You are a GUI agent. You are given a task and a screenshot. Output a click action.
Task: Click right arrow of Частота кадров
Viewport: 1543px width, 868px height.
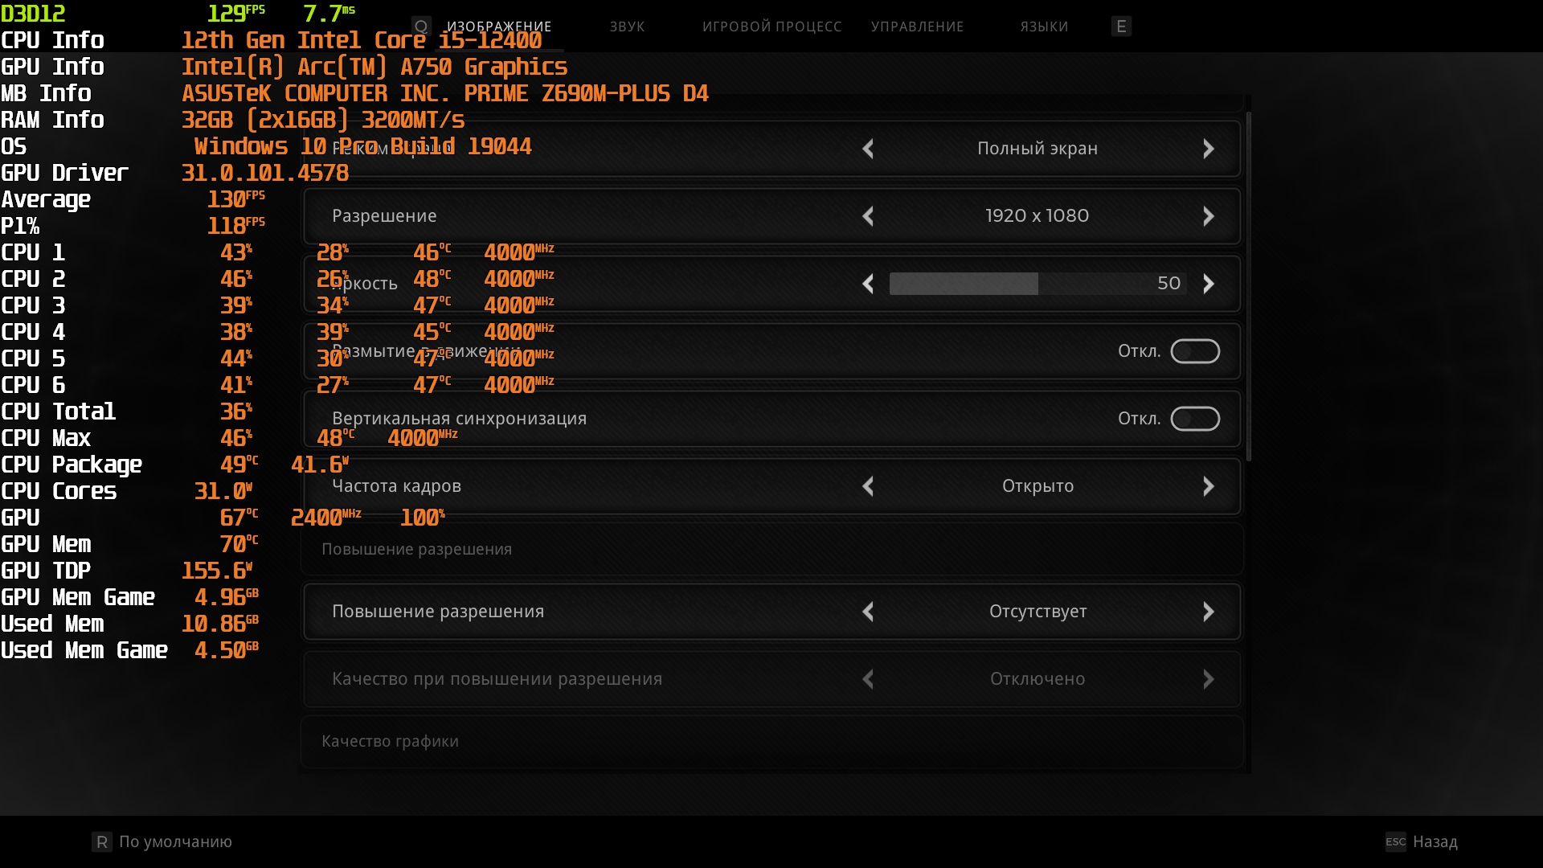click(x=1208, y=486)
